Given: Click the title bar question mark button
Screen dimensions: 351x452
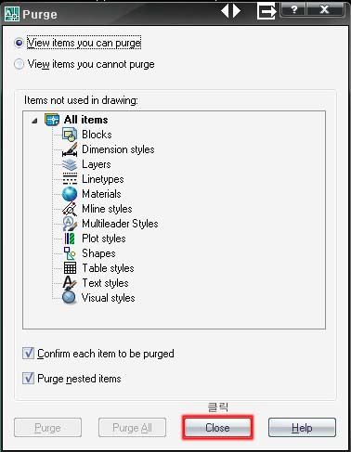Looking at the screenshot, I should [x=293, y=9].
